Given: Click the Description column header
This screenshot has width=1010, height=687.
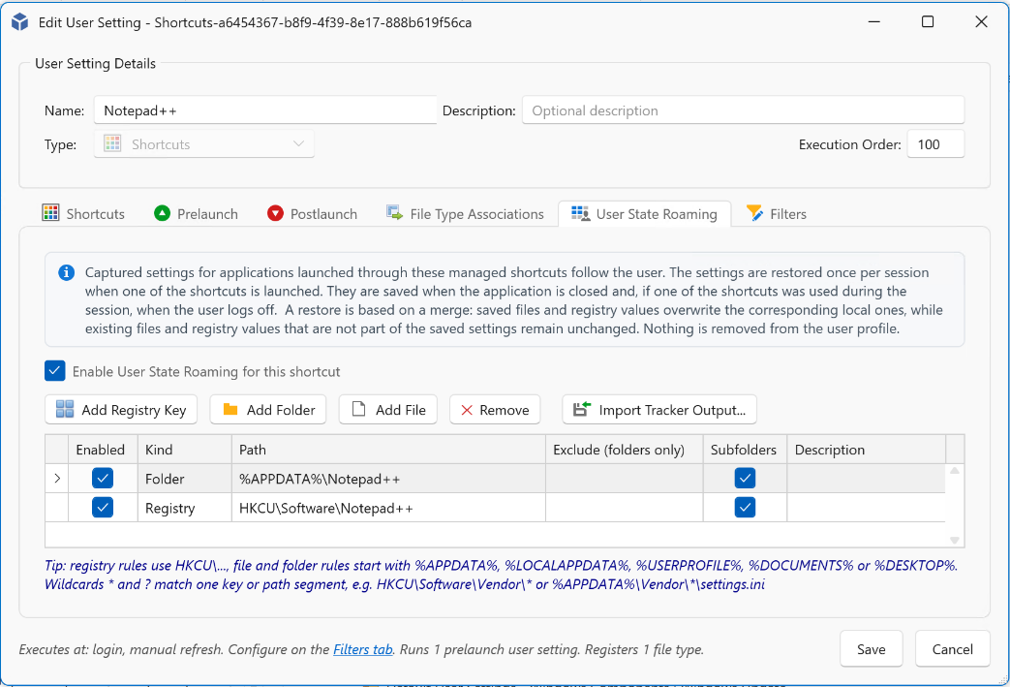Looking at the screenshot, I should (x=867, y=450).
